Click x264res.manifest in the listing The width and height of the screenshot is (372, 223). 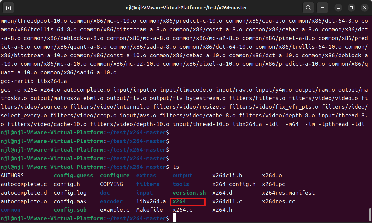[289, 193]
